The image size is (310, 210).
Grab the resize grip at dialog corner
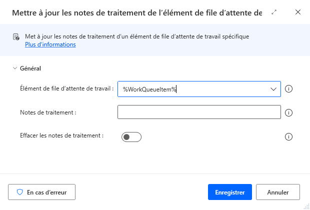click(x=306, y=206)
